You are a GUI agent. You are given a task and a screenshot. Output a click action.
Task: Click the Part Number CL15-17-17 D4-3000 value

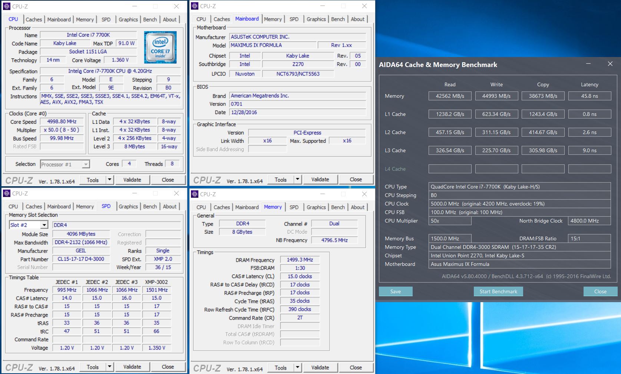point(81,259)
